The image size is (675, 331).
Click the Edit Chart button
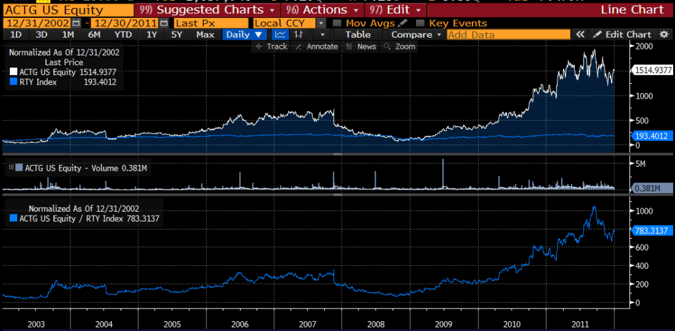(624, 35)
